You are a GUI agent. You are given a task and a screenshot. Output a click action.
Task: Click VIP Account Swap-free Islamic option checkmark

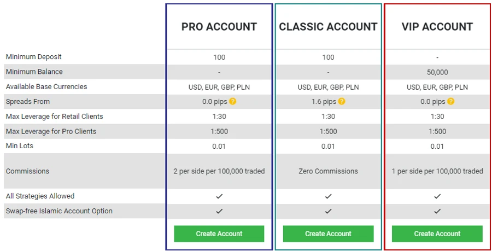[x=437, y=211]
